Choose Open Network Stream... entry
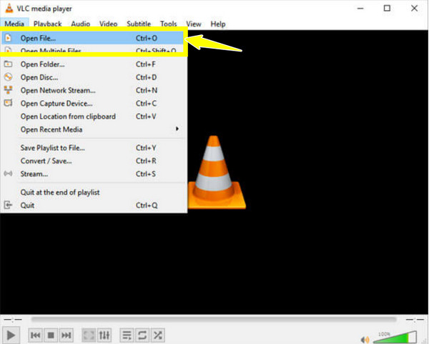 tap(94, 90)
